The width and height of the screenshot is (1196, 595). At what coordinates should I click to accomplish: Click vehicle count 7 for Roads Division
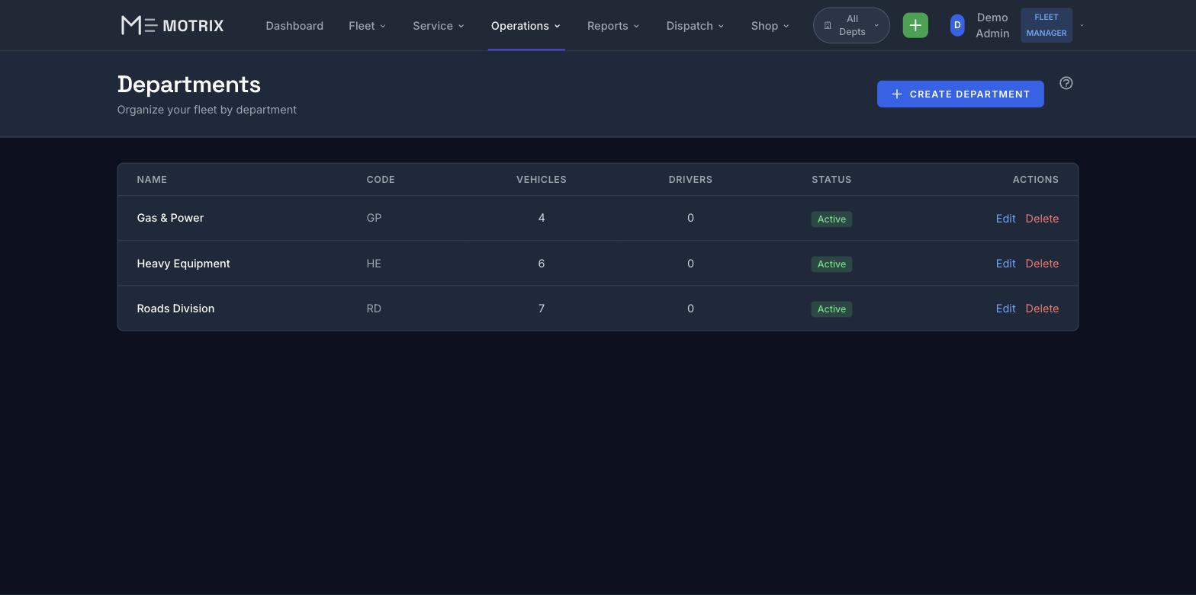[x=542, y=309]
